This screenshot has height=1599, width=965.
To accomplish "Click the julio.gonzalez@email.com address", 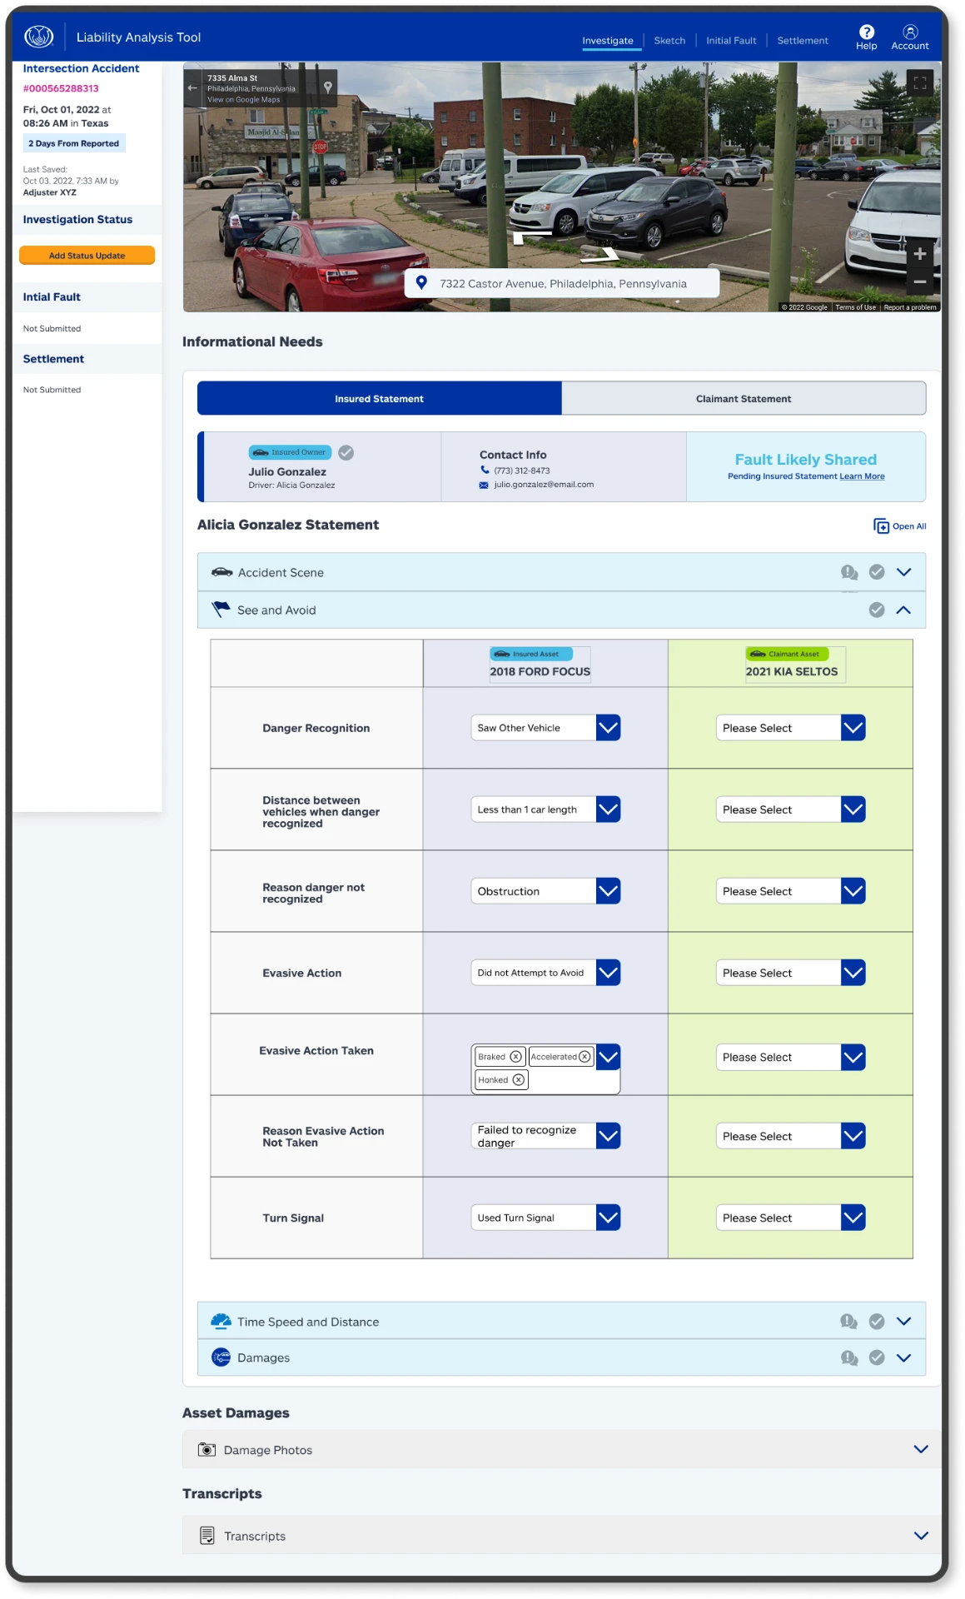I will tap(544, 485).
